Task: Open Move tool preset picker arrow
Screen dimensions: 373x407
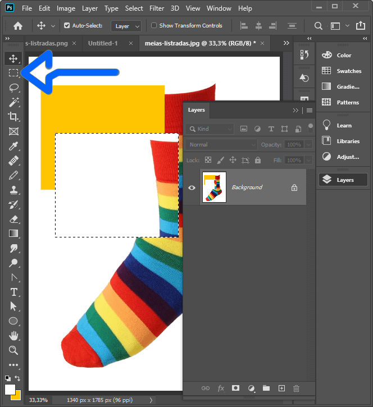Action: [53, 26]
